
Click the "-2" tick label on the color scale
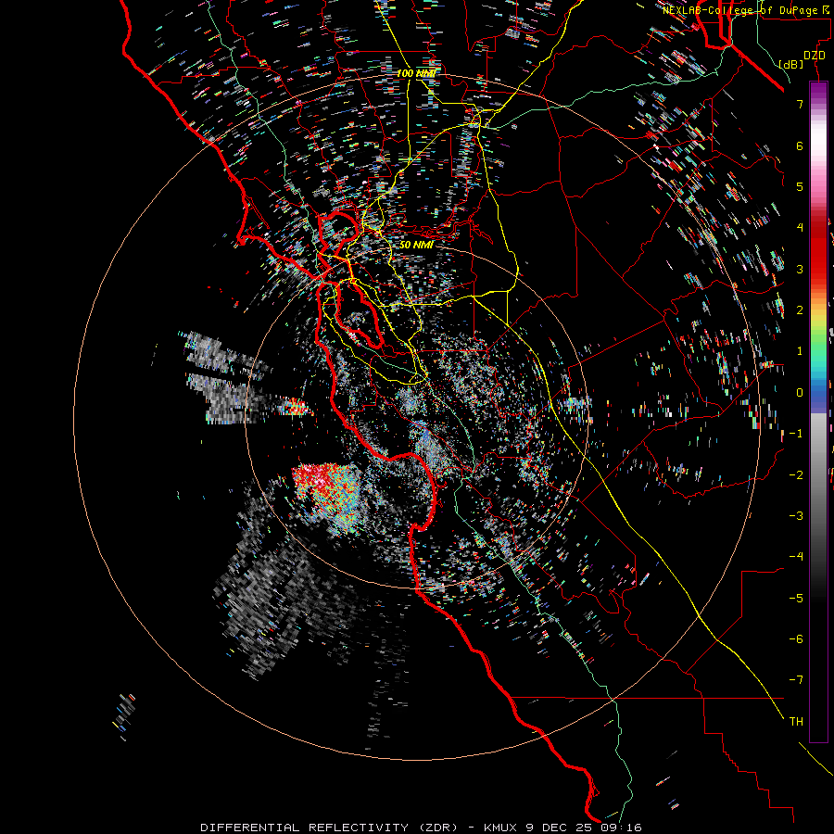coord(796,475)
